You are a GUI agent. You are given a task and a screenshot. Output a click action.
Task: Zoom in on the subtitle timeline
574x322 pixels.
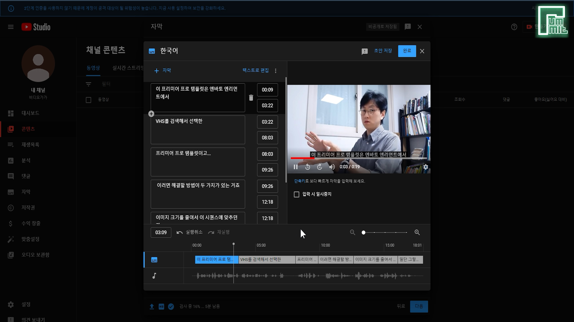click(417, 233)
